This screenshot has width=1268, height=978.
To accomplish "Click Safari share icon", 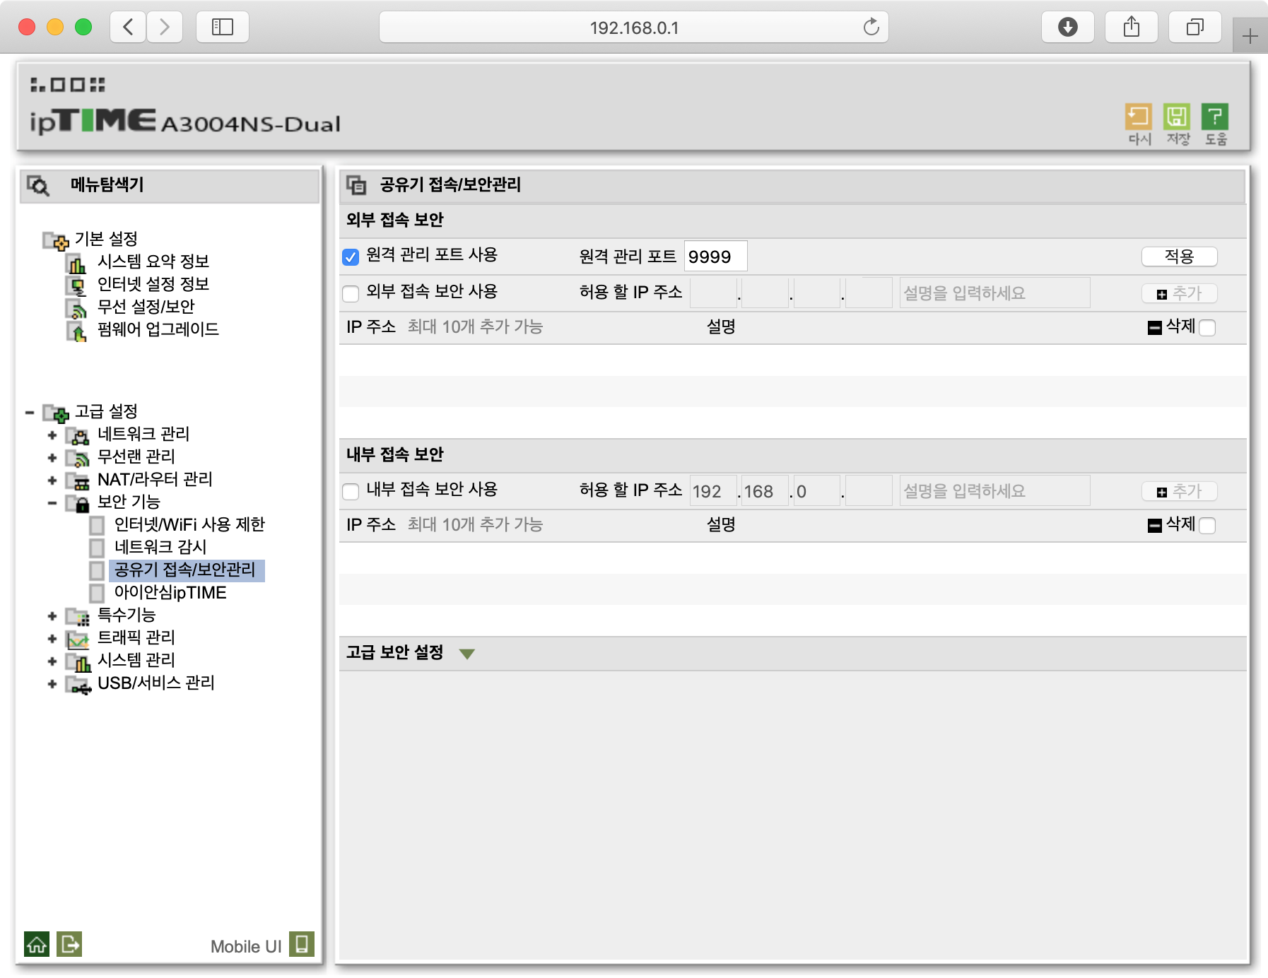I will pos(1131,28).
